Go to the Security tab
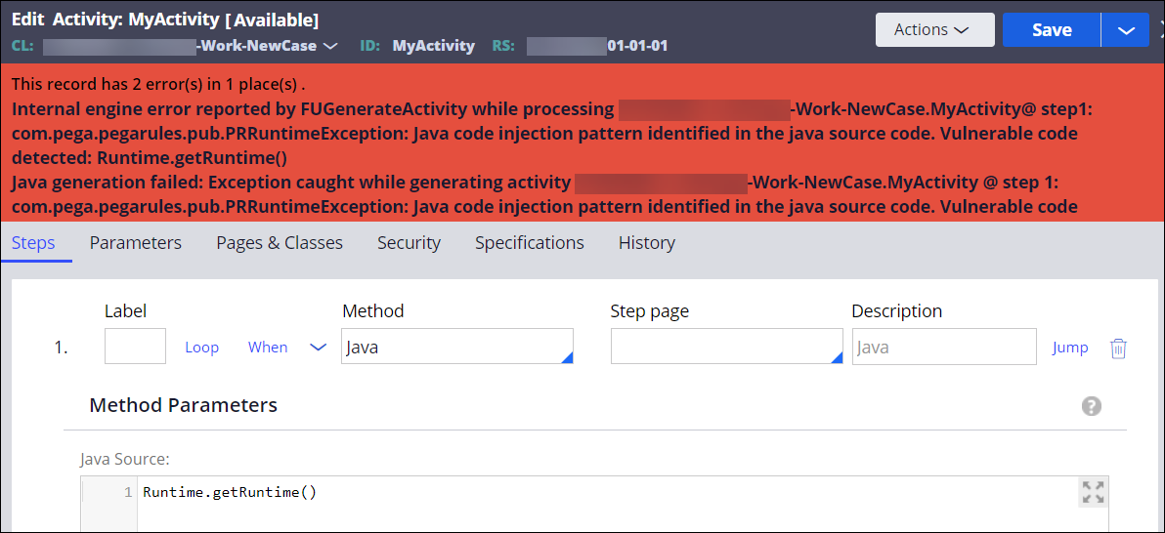Image resolution: width=1165 pixels, height=533 pixels. (409, 243)
